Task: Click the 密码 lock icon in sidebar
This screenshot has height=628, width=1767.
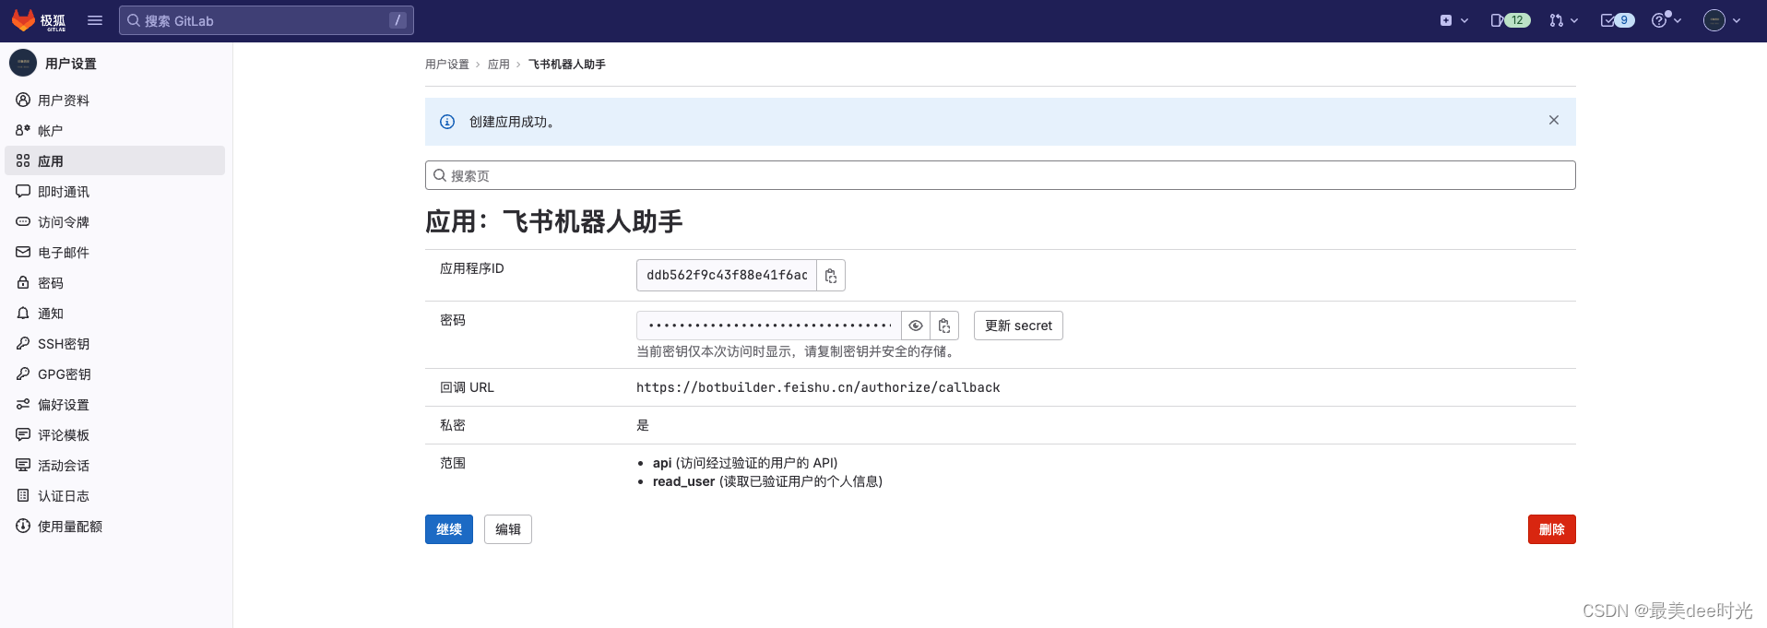Action: coord(23,282)
